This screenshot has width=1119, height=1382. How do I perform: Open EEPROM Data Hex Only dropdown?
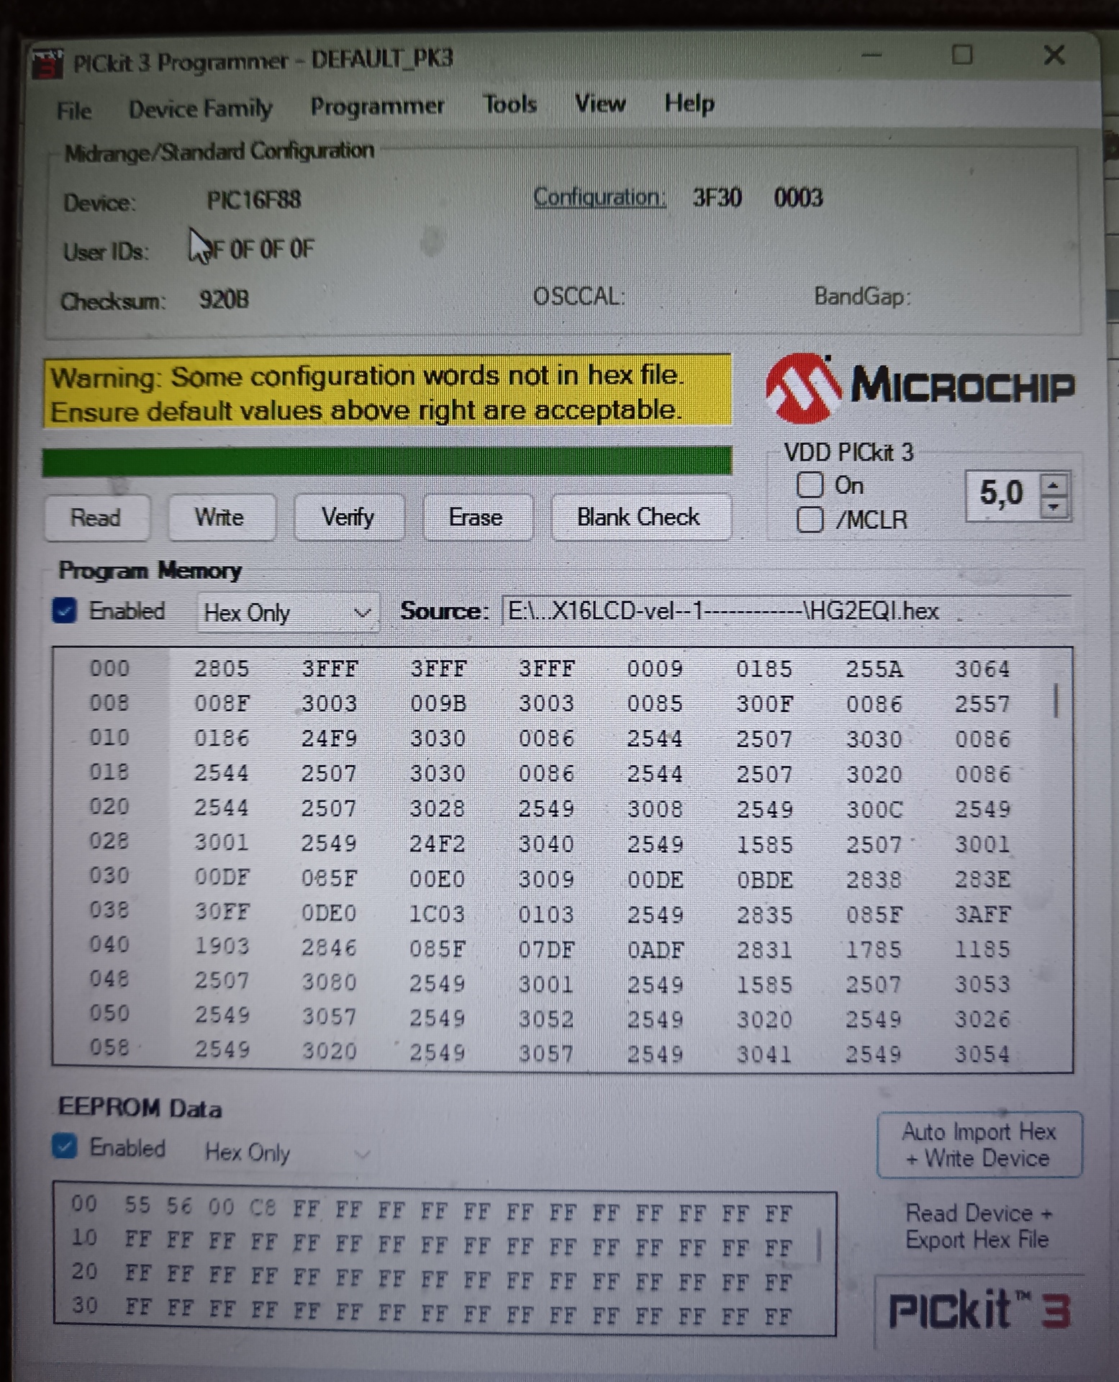tap(287, 1152)
